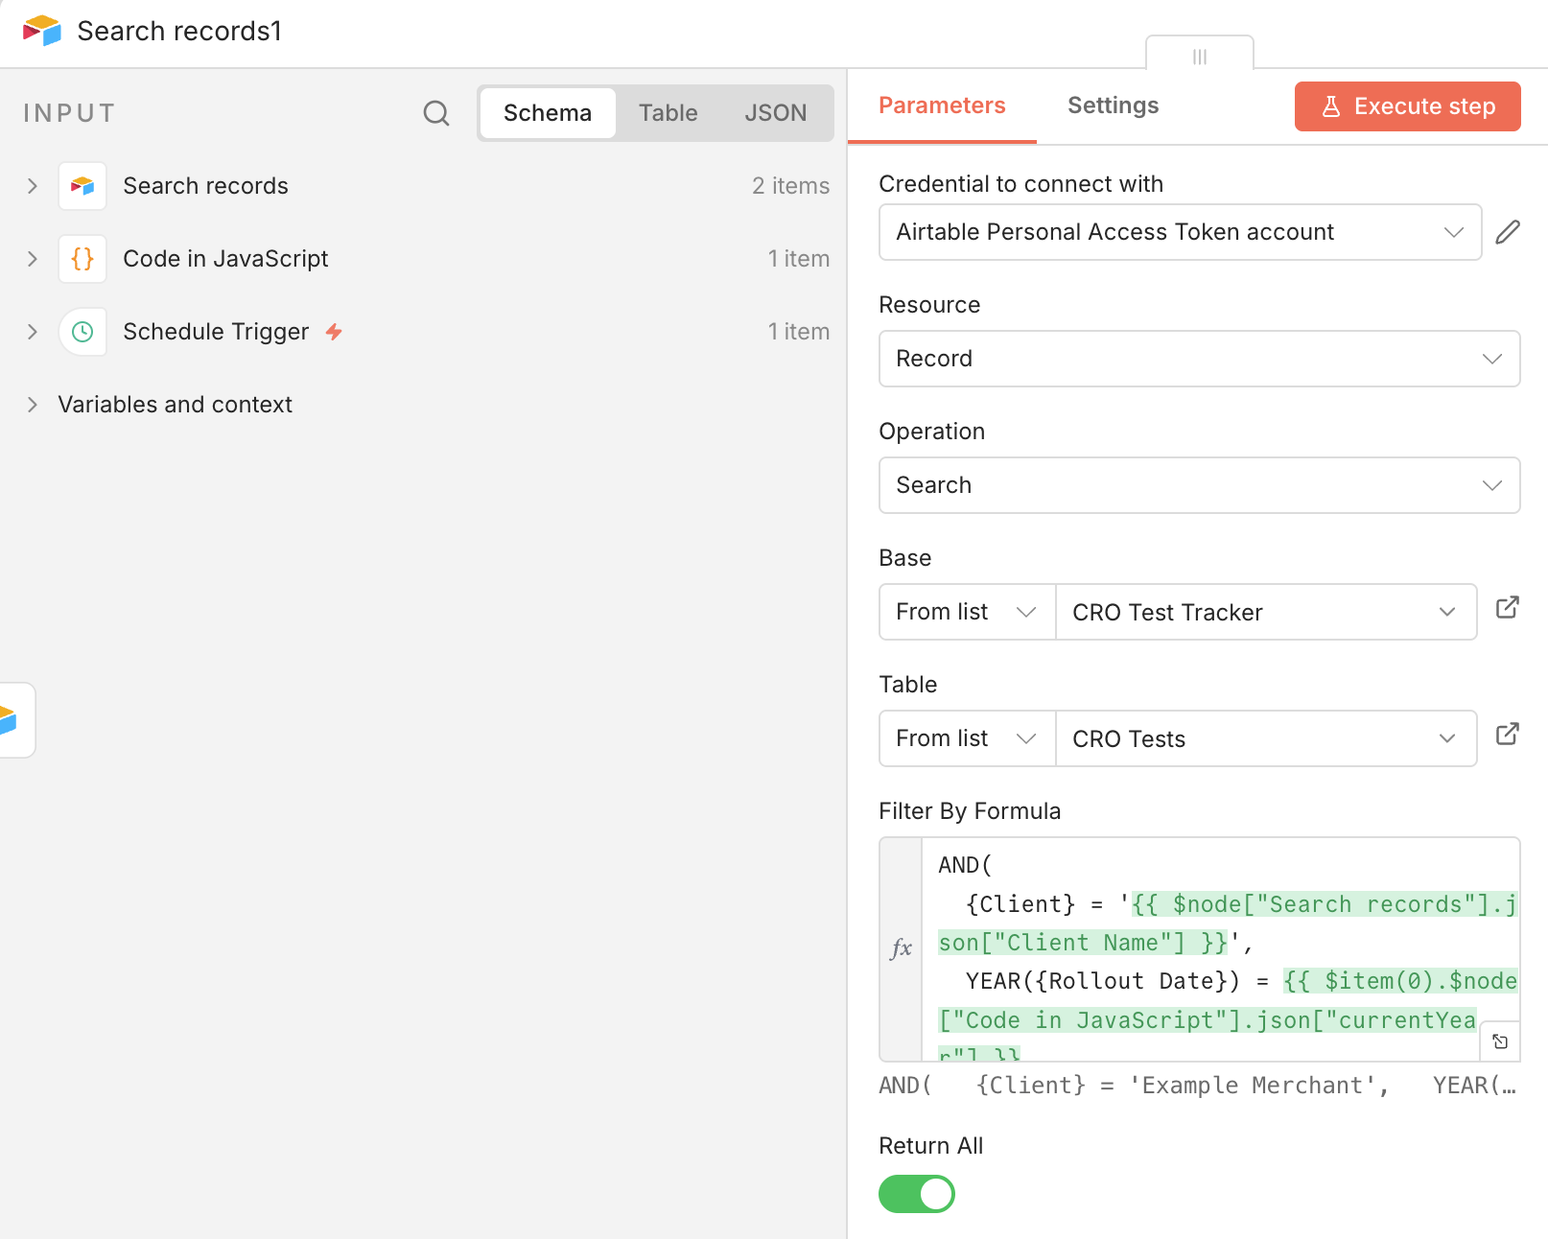
Task: Click the pencil icon to edit credential
Action: click(1507, 232)
